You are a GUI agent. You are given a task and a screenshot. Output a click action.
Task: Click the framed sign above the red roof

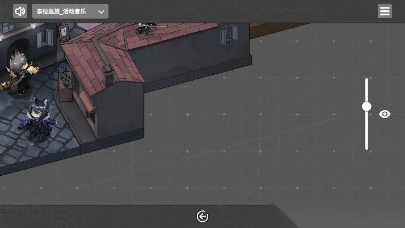point(65,32)
